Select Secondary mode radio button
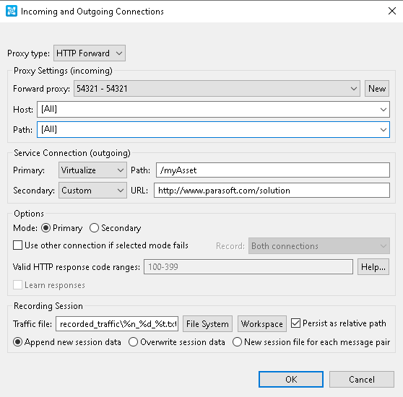This screenshot has height=397, width=403. point(94,228)
